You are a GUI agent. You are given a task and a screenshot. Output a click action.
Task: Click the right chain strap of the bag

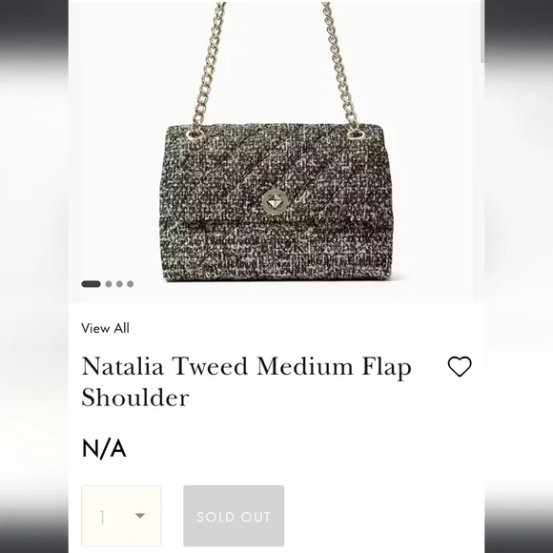pos(340,67)
